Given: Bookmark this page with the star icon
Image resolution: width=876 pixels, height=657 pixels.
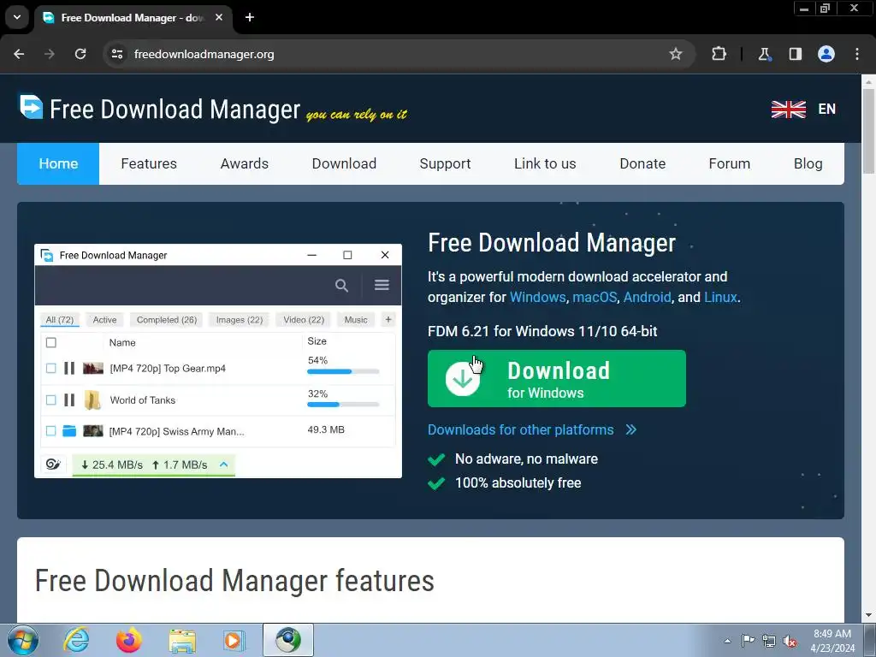Looking at the screenshot, I should click(676, 54).
